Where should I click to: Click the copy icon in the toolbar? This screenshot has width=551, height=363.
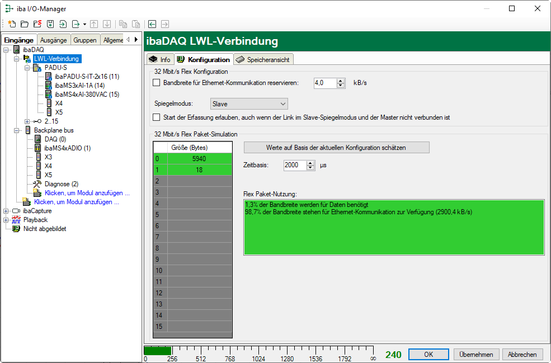point(123,24)
